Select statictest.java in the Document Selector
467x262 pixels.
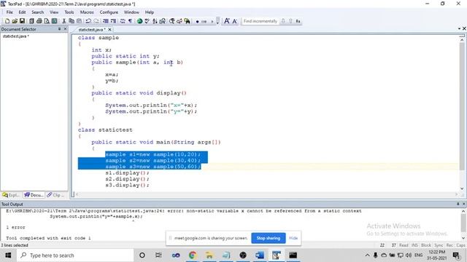(15, 36)
